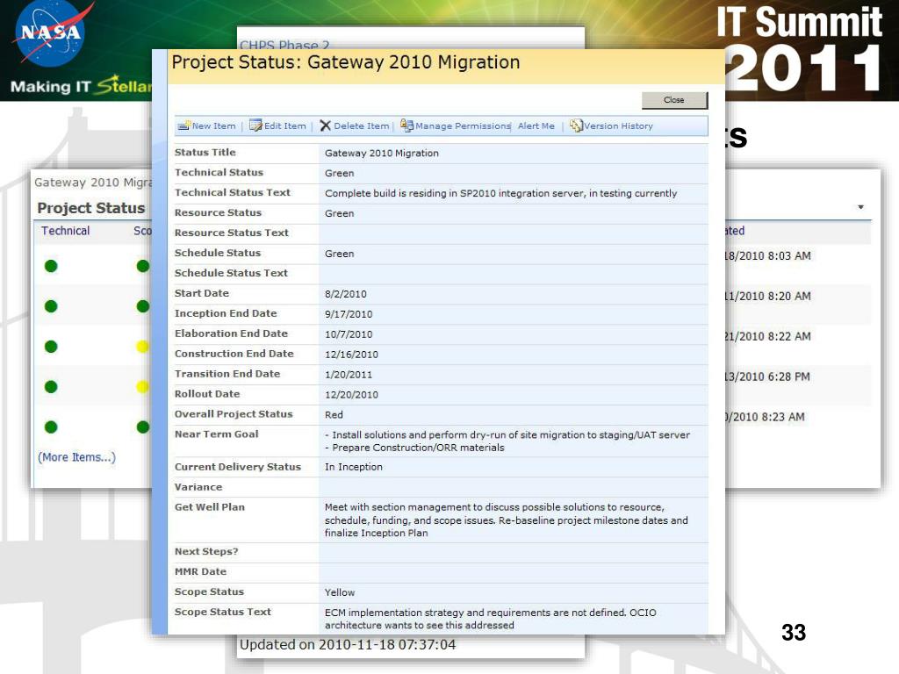Click the yellow status dot in the 8:22 AM row
Screen dimensions: 899x674
click(x=143, y=346)
